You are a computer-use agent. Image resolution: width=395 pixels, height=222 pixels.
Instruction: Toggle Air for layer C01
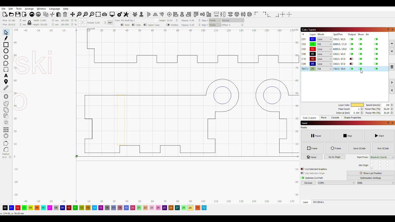[376, 39]
